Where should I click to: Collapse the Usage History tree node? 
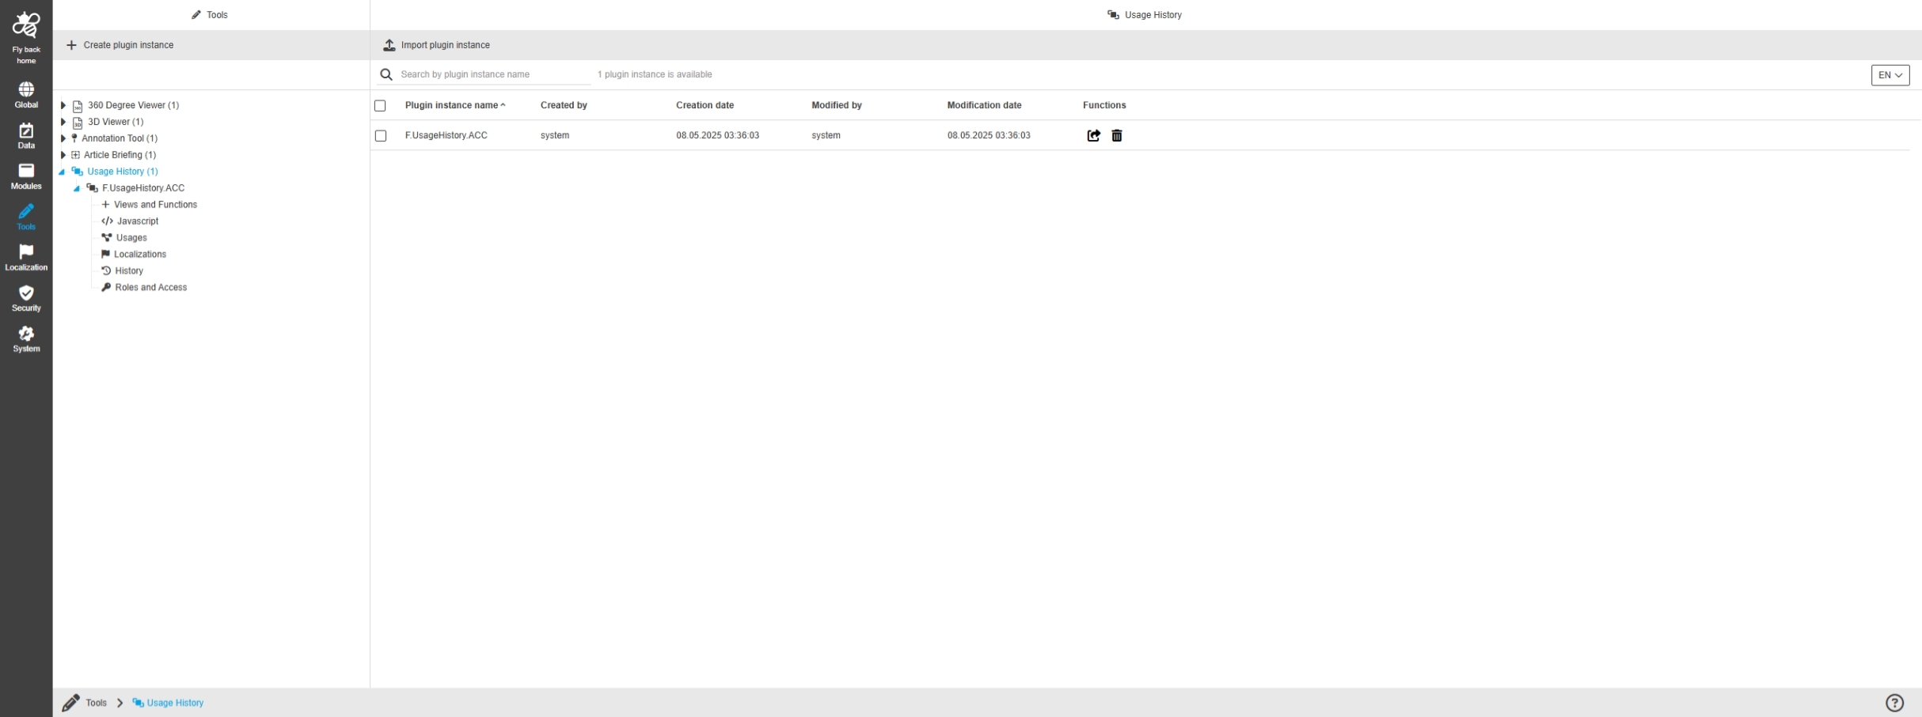point(62,172)
